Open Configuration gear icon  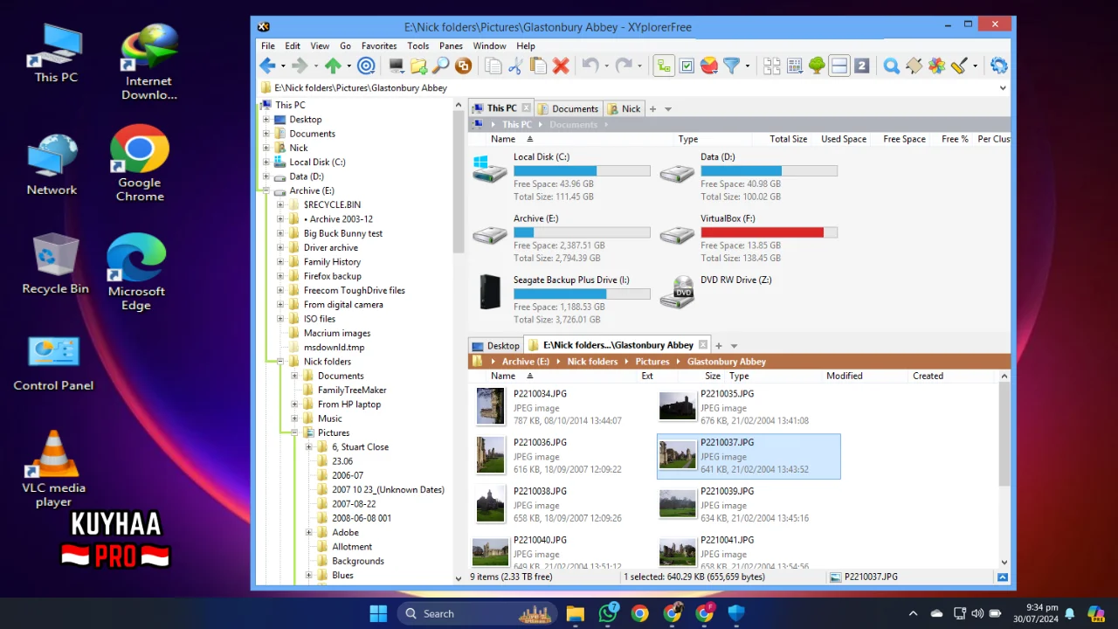point(999,66)
